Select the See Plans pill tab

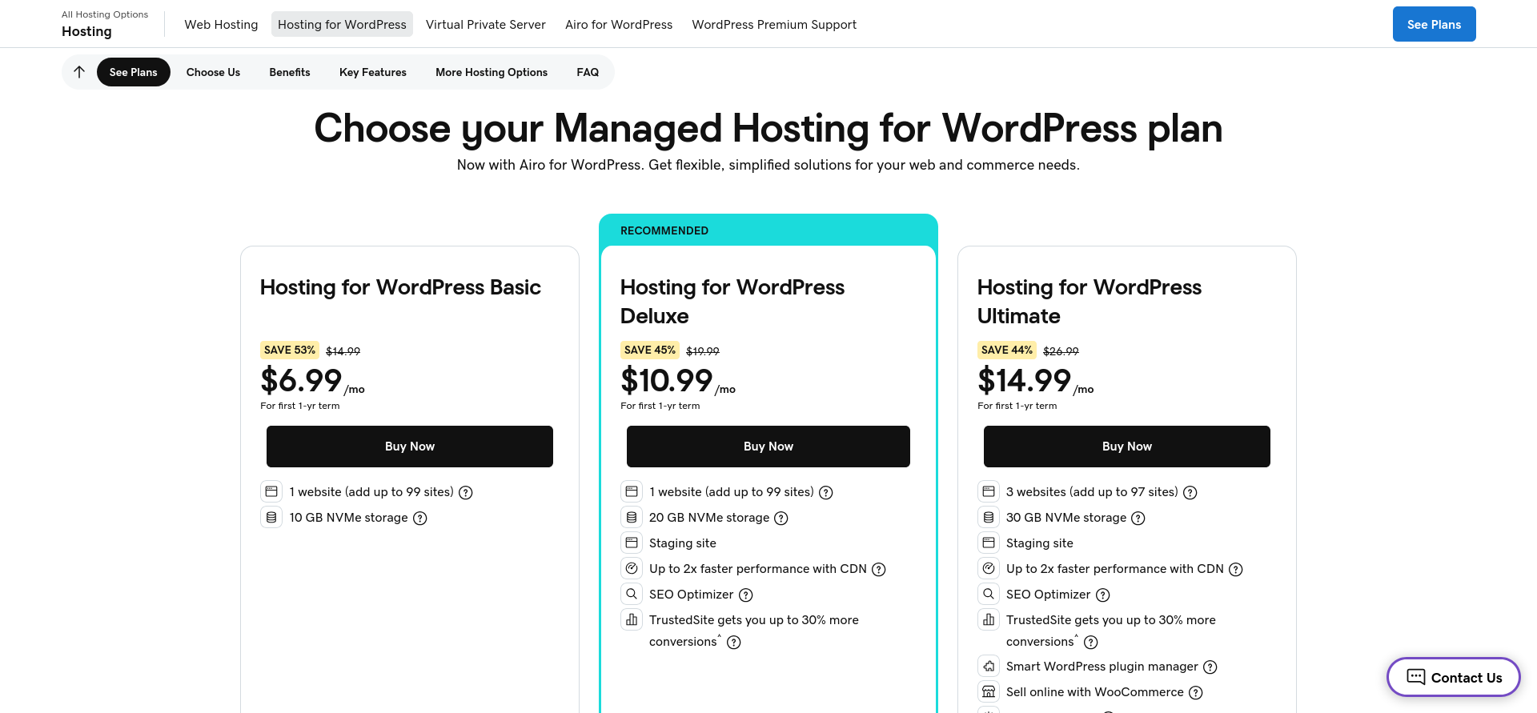point(134,72)
